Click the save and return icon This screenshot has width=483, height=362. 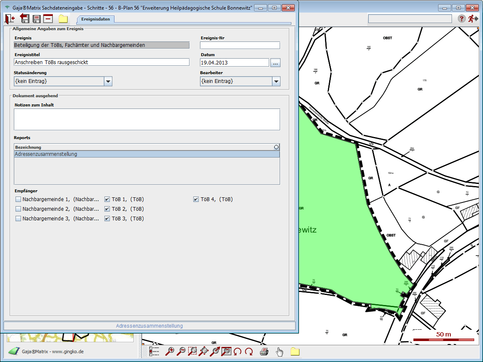[24, 18]
